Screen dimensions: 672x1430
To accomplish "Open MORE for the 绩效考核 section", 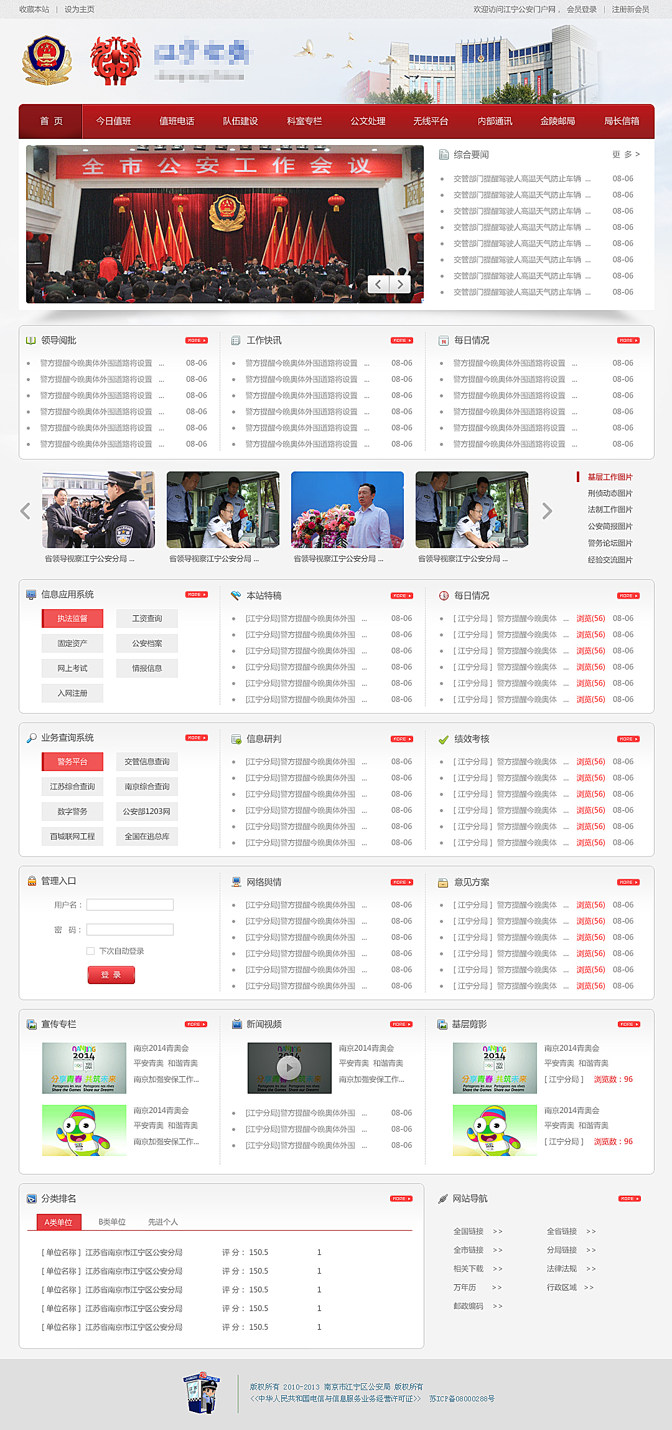I will click(628, 739).
